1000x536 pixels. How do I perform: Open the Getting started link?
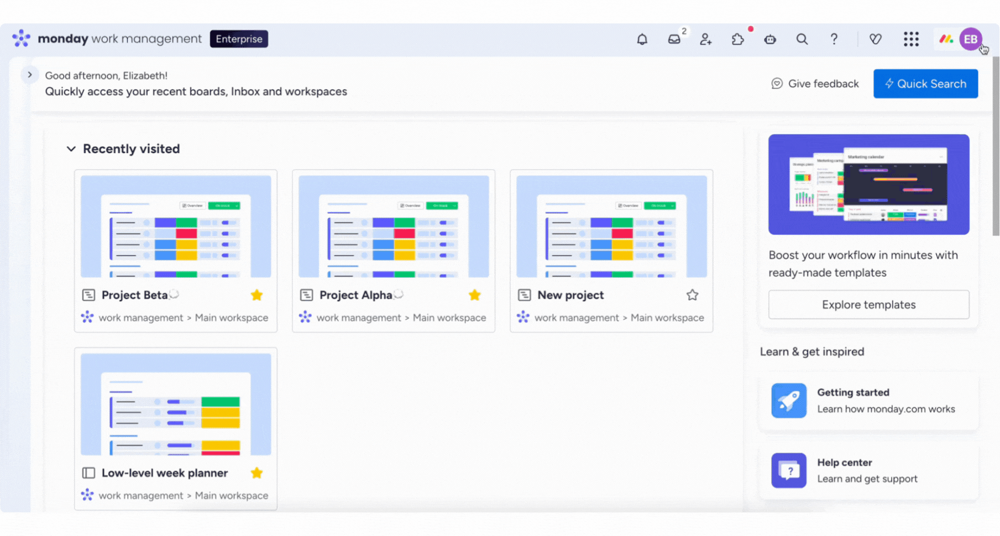[x=868, y=401]
